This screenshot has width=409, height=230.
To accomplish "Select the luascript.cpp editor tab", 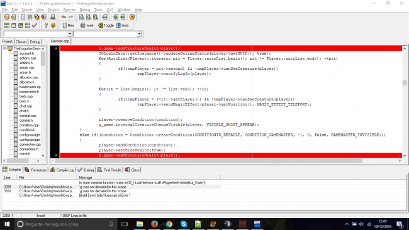I will tap(60, 41).
